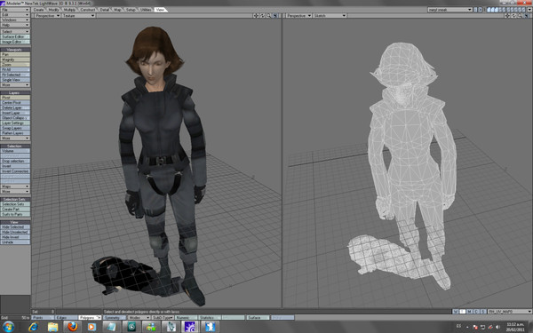Click the Hide Selected button
The image size is (533, 333).
[15, 226]
